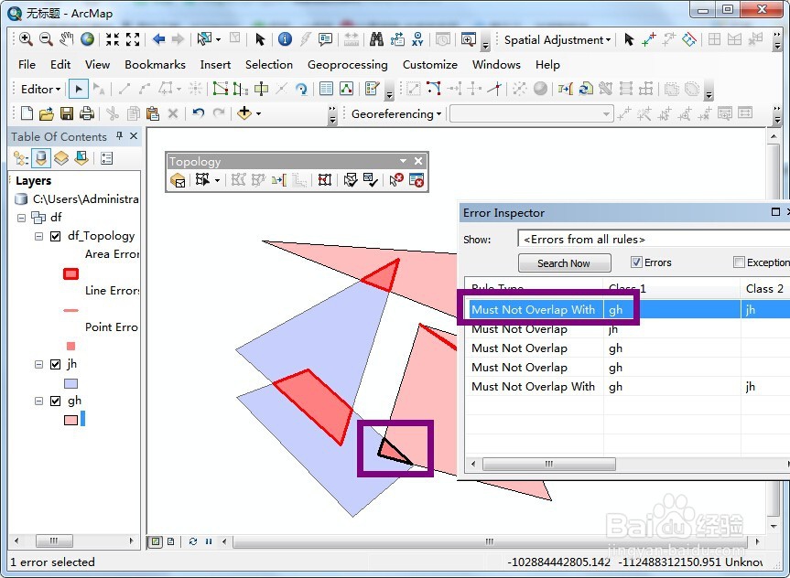790x578 pixels.
Task: Click the gh layer pink symbol swatch
Action: point(71,420)
